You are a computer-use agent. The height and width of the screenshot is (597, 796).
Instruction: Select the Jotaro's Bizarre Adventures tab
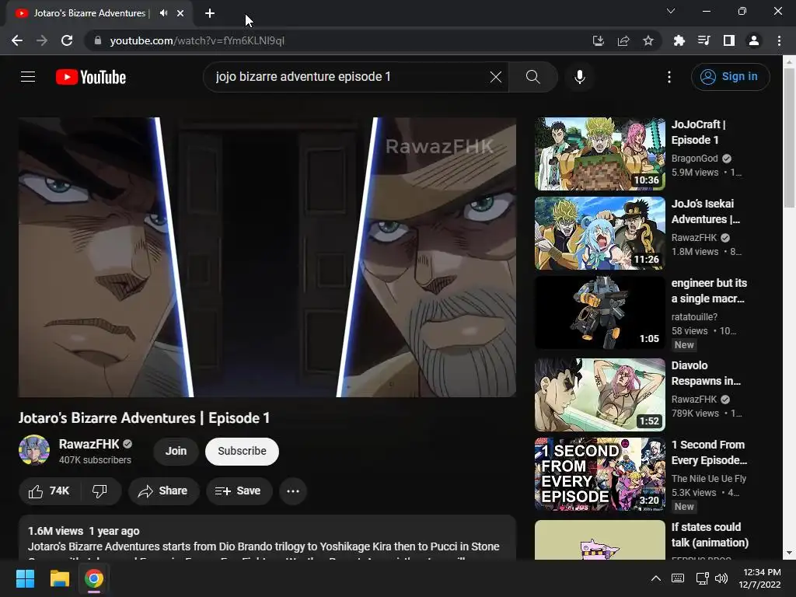pos(100,13)
